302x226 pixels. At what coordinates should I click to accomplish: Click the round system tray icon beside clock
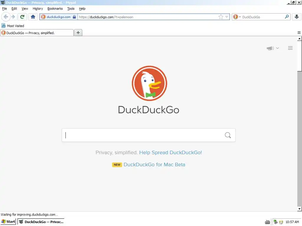tap(281, 222)
